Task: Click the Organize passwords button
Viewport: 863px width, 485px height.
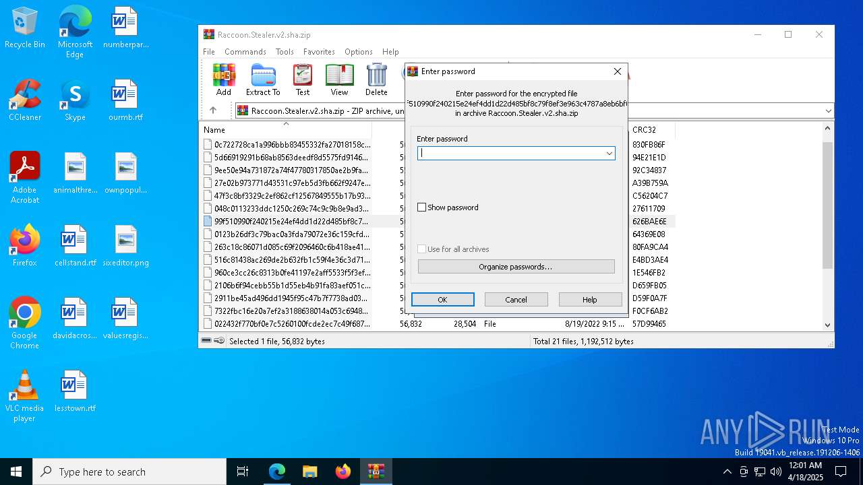Action: 516,267
